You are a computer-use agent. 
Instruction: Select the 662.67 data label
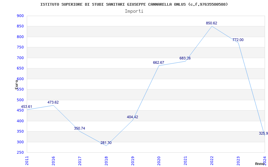point(158,62)
